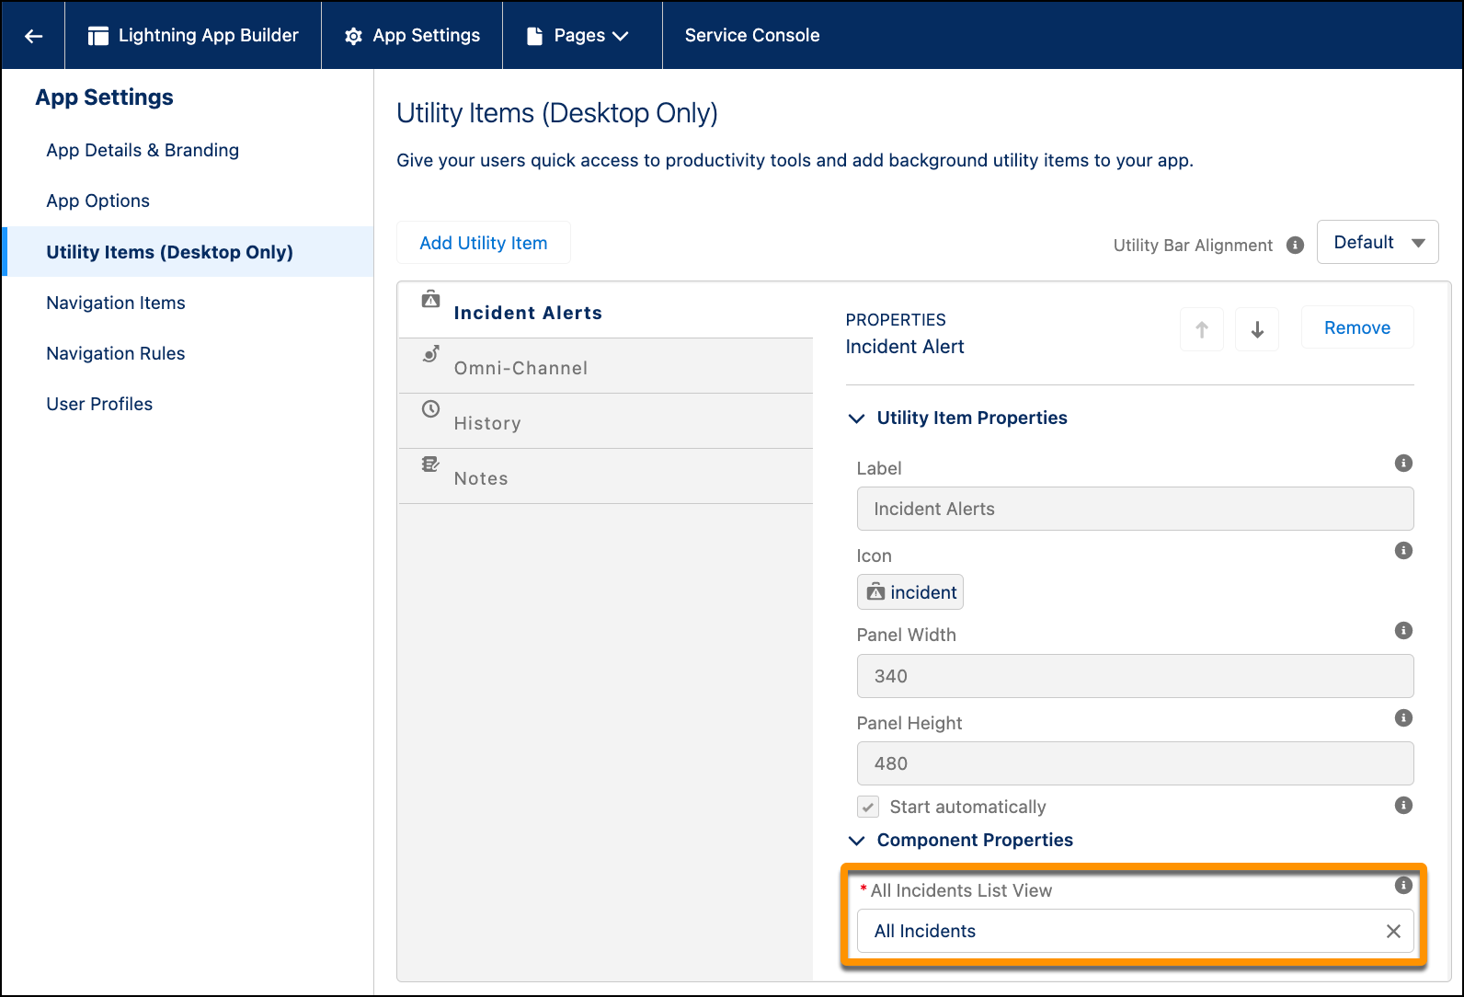Open the Utility Bar Alignment Default dropdown
Viewport: 1464px width, 997px height.
pyautogui.click(x=1378, y=242)
